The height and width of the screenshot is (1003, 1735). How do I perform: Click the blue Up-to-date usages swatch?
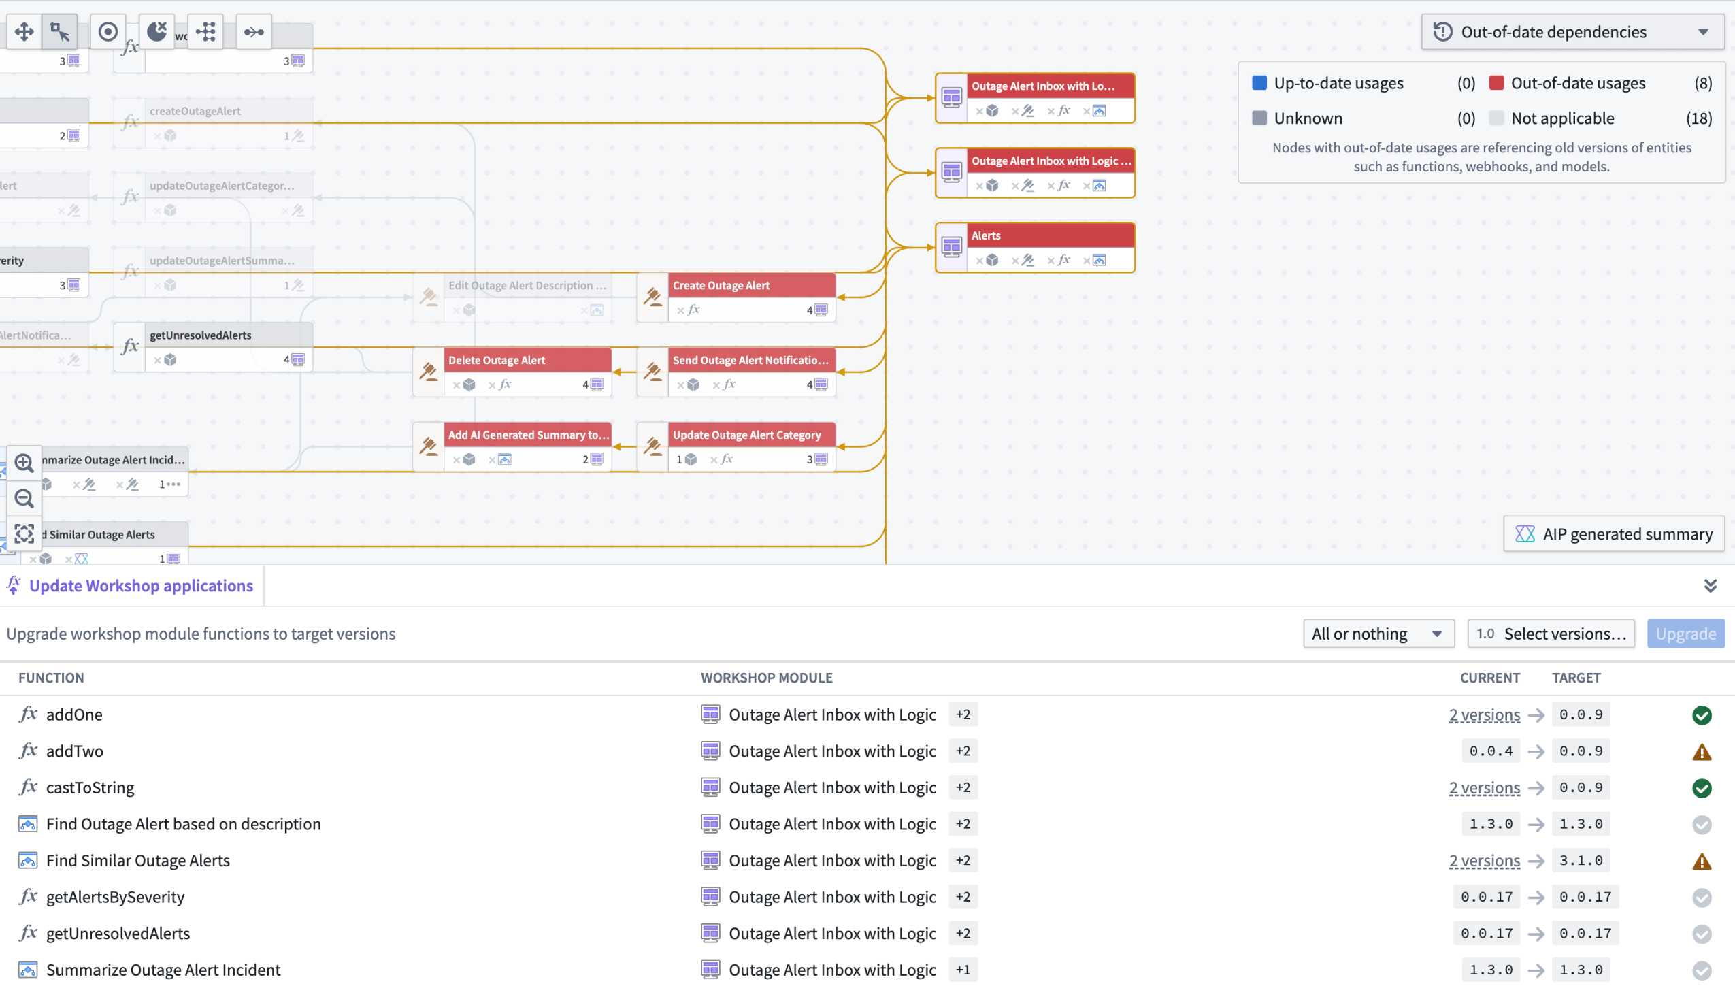(1259, 82)
